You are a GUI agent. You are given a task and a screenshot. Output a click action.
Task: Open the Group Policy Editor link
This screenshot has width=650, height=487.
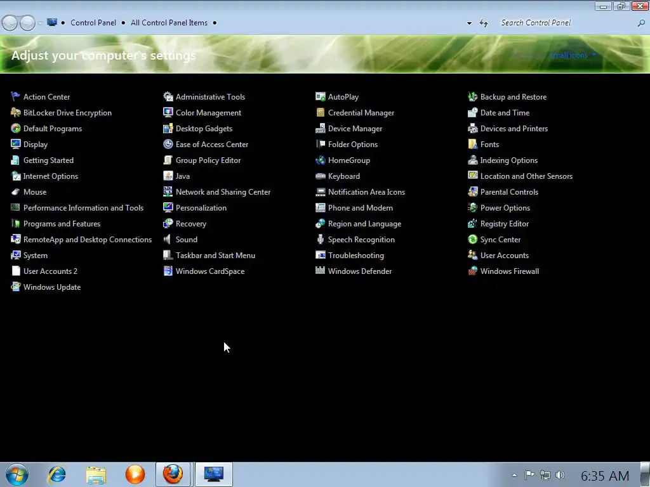pyautogui.click(x=208, y=160)
